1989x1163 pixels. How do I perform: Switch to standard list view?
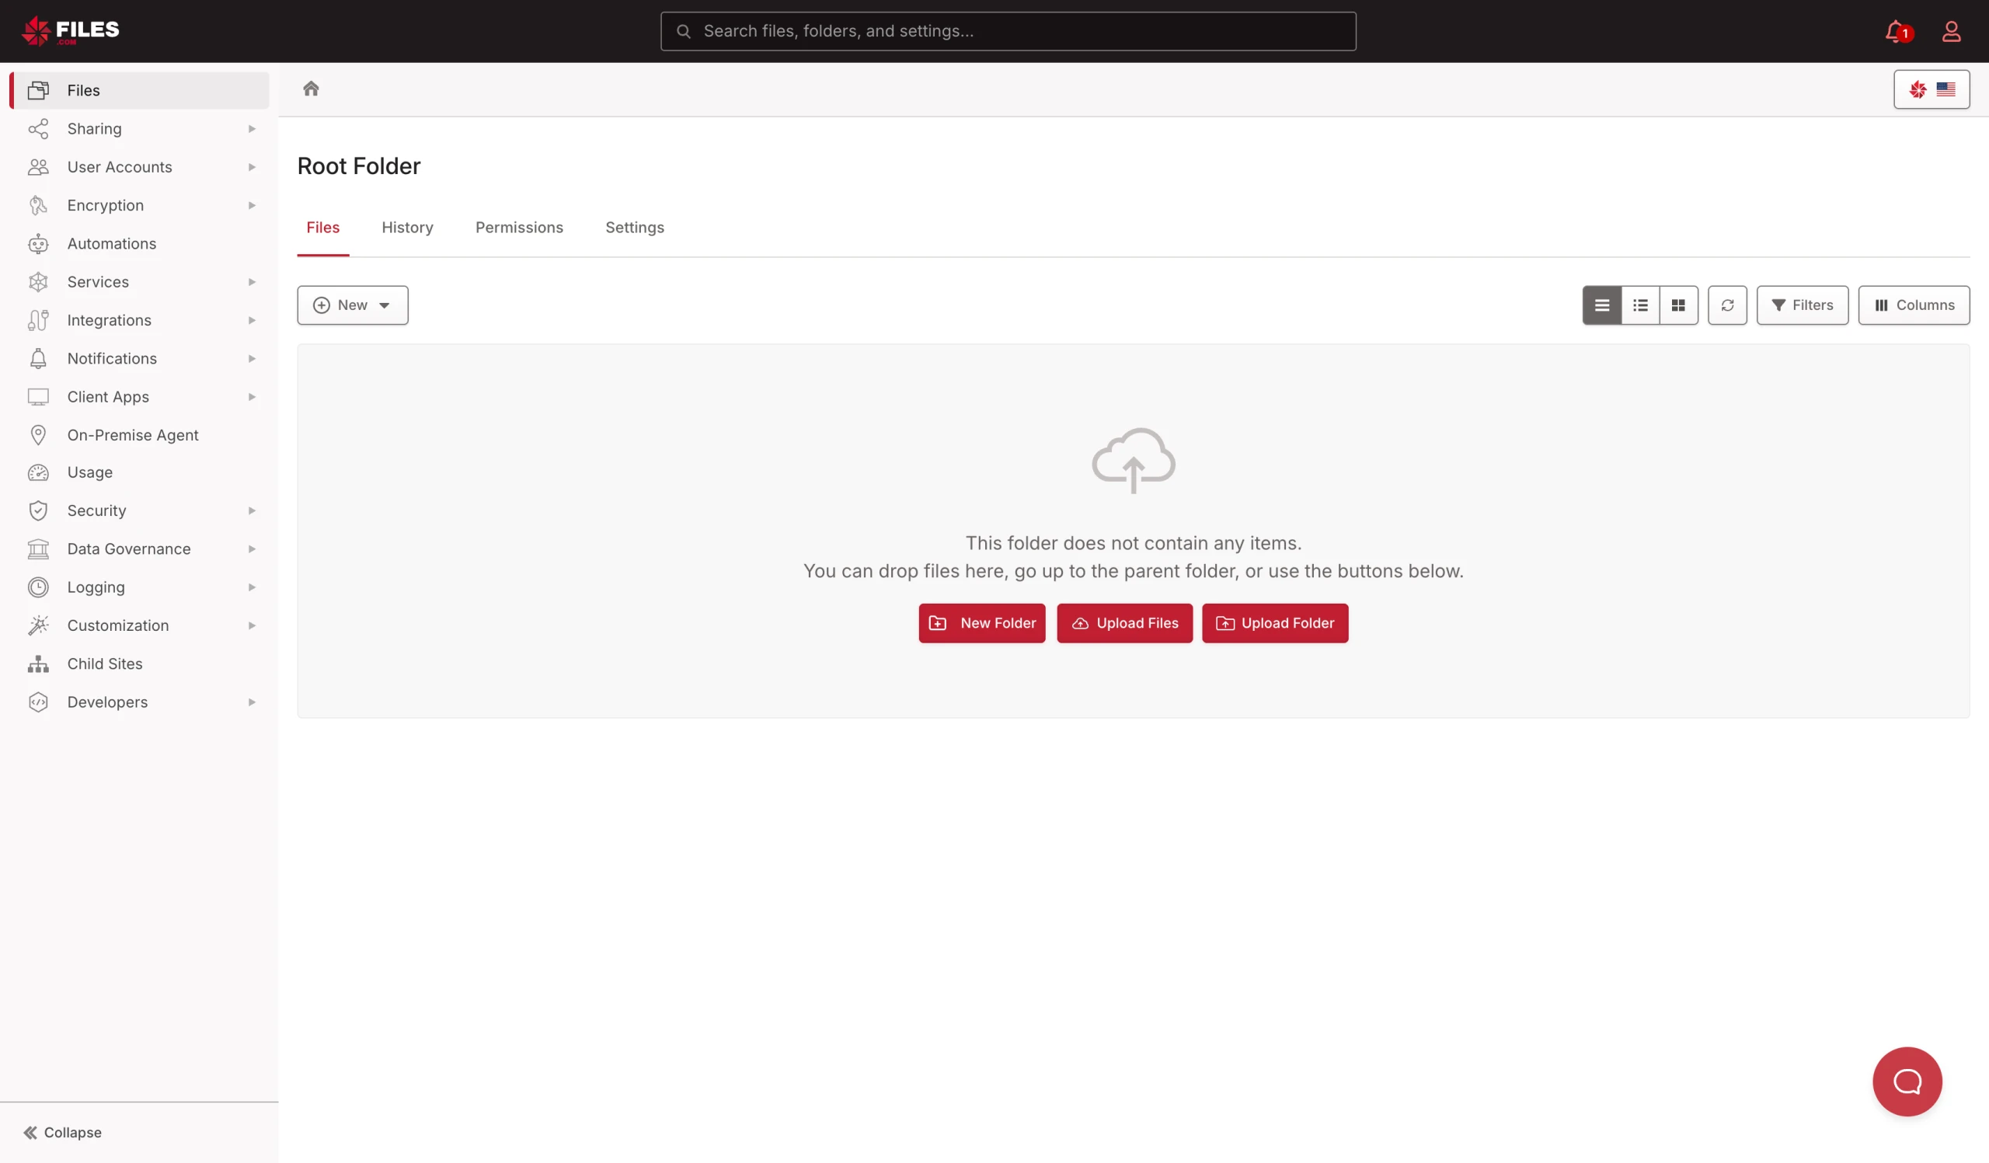click(1601, 305)
